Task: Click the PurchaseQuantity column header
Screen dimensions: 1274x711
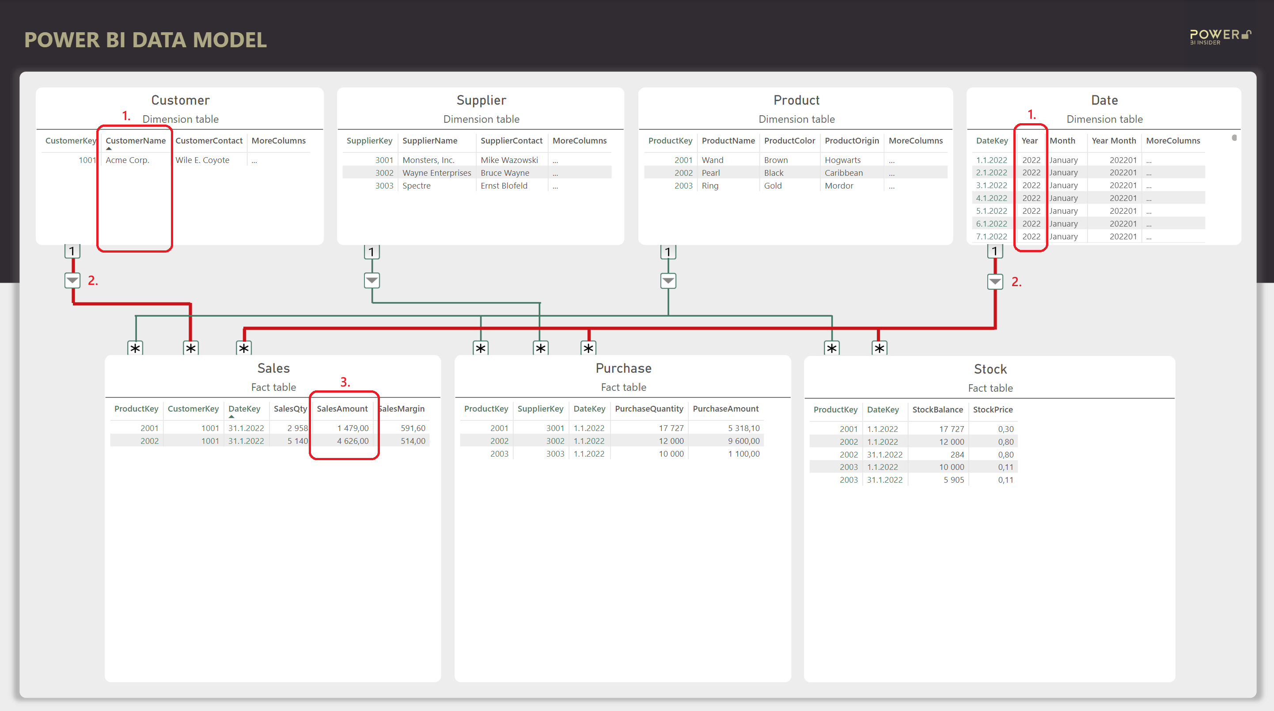Action: pos(648,408)
